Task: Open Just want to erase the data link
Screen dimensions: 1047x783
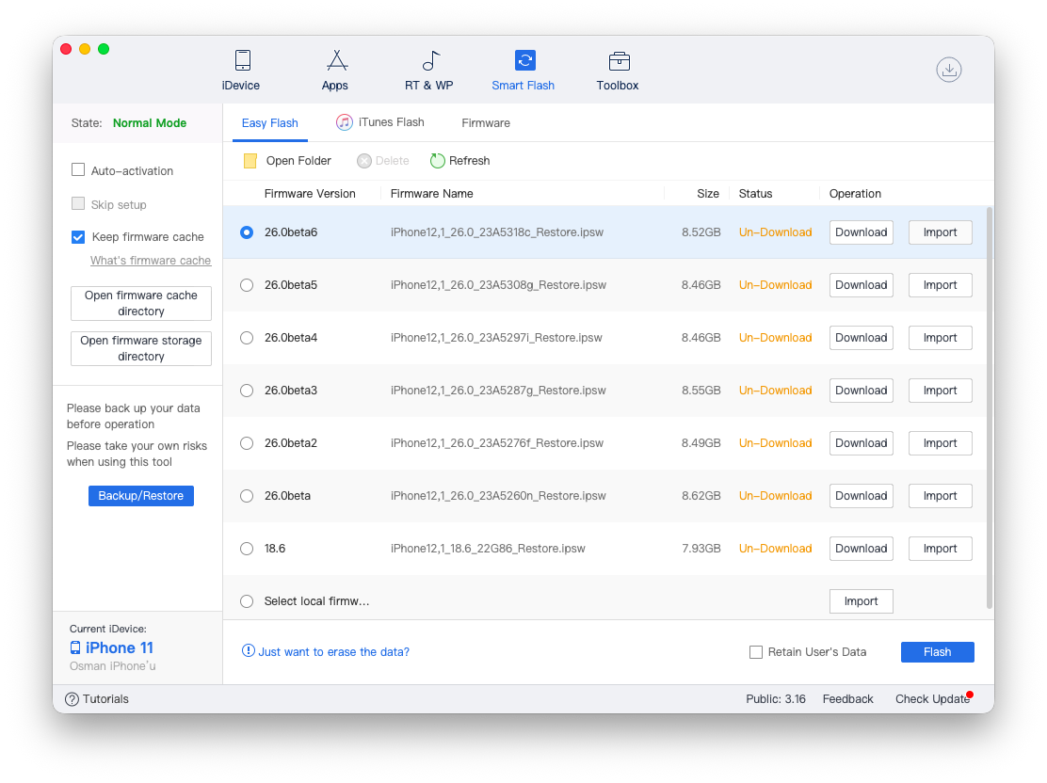Action: point(334,652)
